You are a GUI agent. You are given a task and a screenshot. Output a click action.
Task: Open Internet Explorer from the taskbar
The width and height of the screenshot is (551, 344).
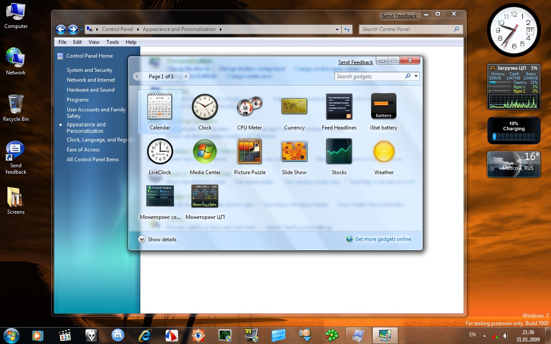tap(145, 335)
